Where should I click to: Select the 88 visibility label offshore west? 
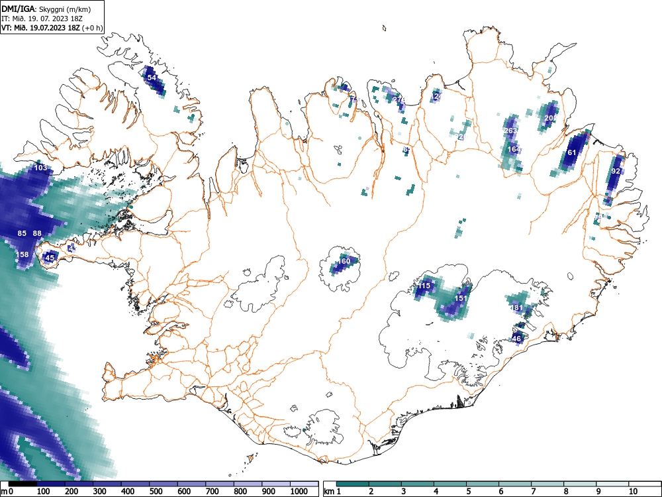pos(37,233)
